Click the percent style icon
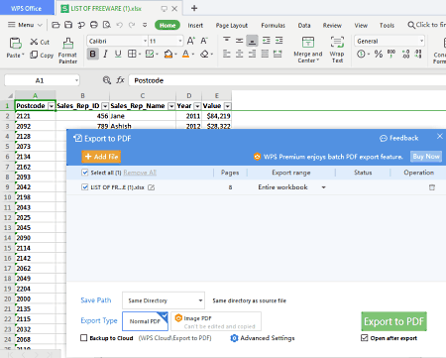 click(379, 54)
